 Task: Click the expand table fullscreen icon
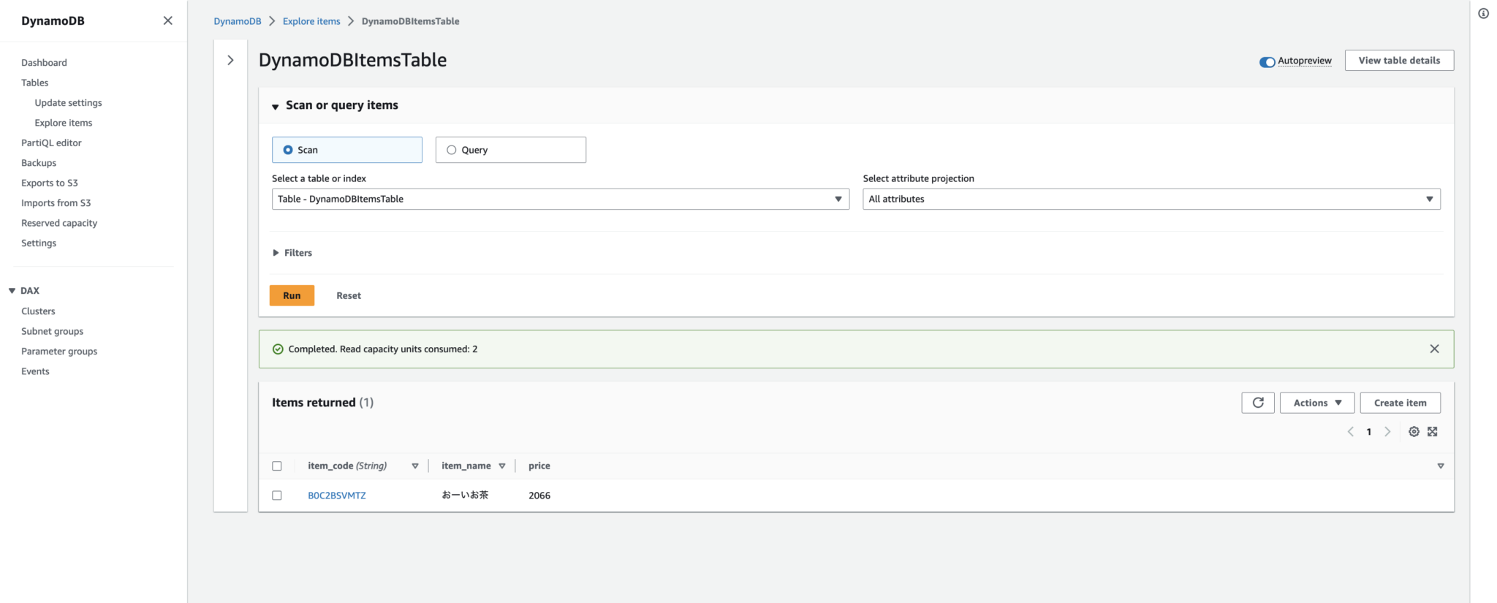pyautogui.click(x=1433, y=432)
